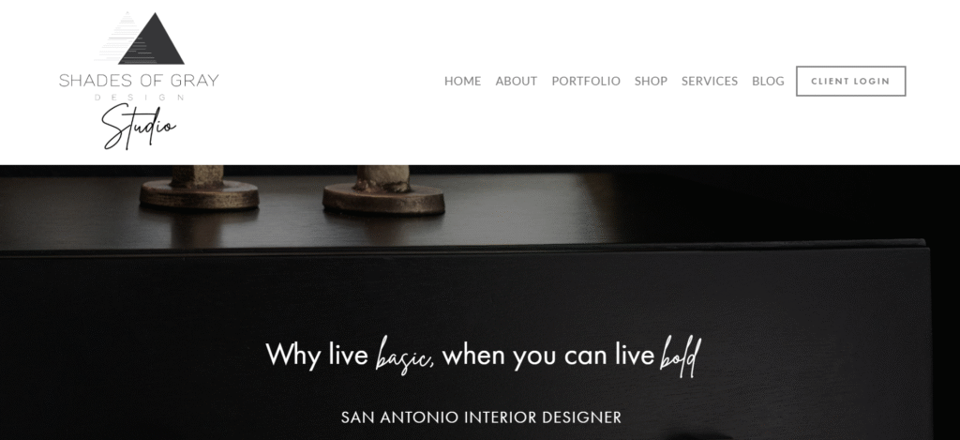Click the left bronze candlestick base
Screen dimensions: 960x440
click(x=199, y=194)
